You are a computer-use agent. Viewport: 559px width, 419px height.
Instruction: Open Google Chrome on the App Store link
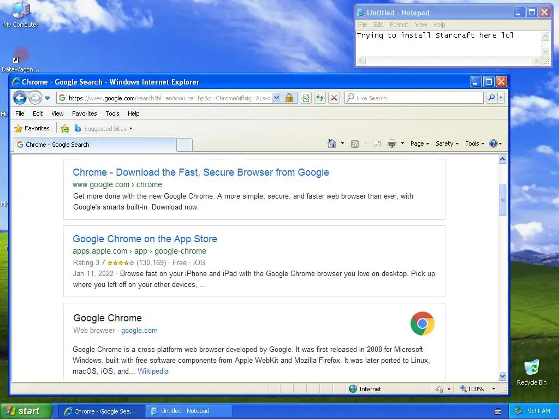(x=145, y=239)
